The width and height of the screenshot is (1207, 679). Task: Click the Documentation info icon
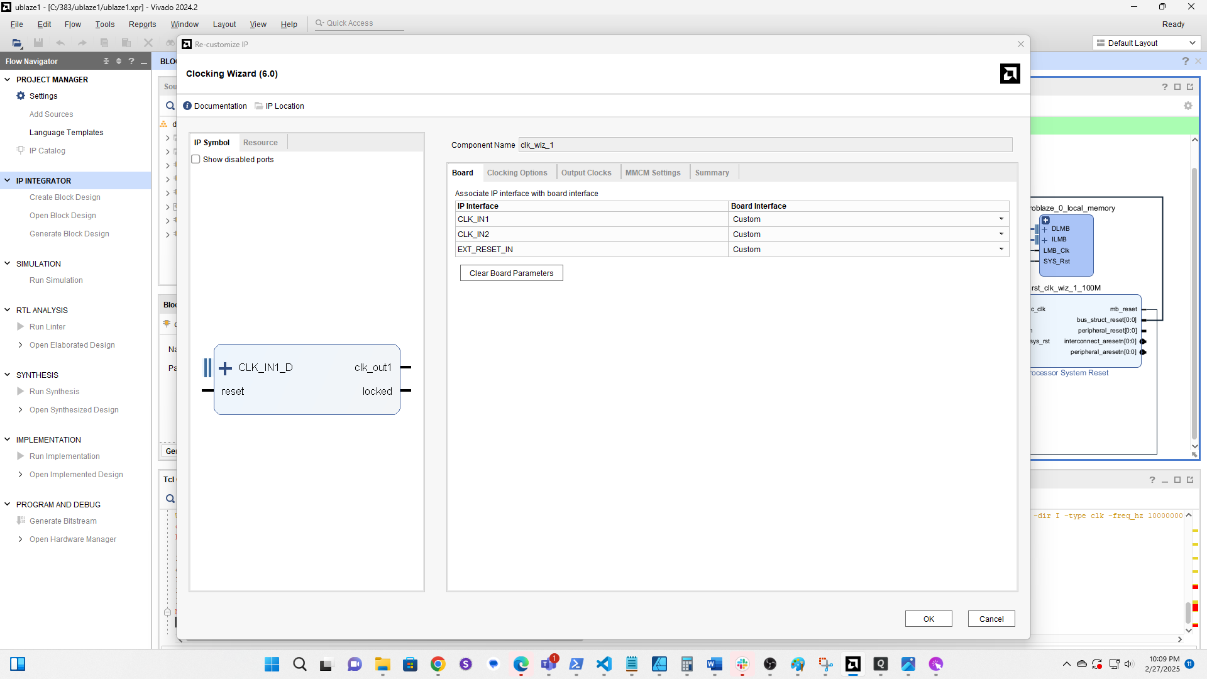187,106
